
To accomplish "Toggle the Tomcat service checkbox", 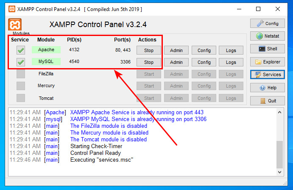I will [x=21, y=98].
